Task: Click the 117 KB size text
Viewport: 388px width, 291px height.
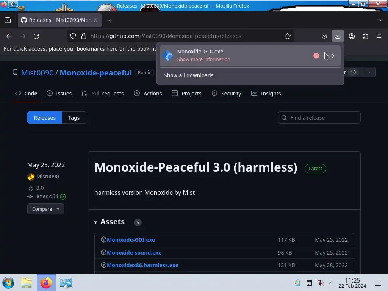Action: pyautogui.click(x=286, y=240)
